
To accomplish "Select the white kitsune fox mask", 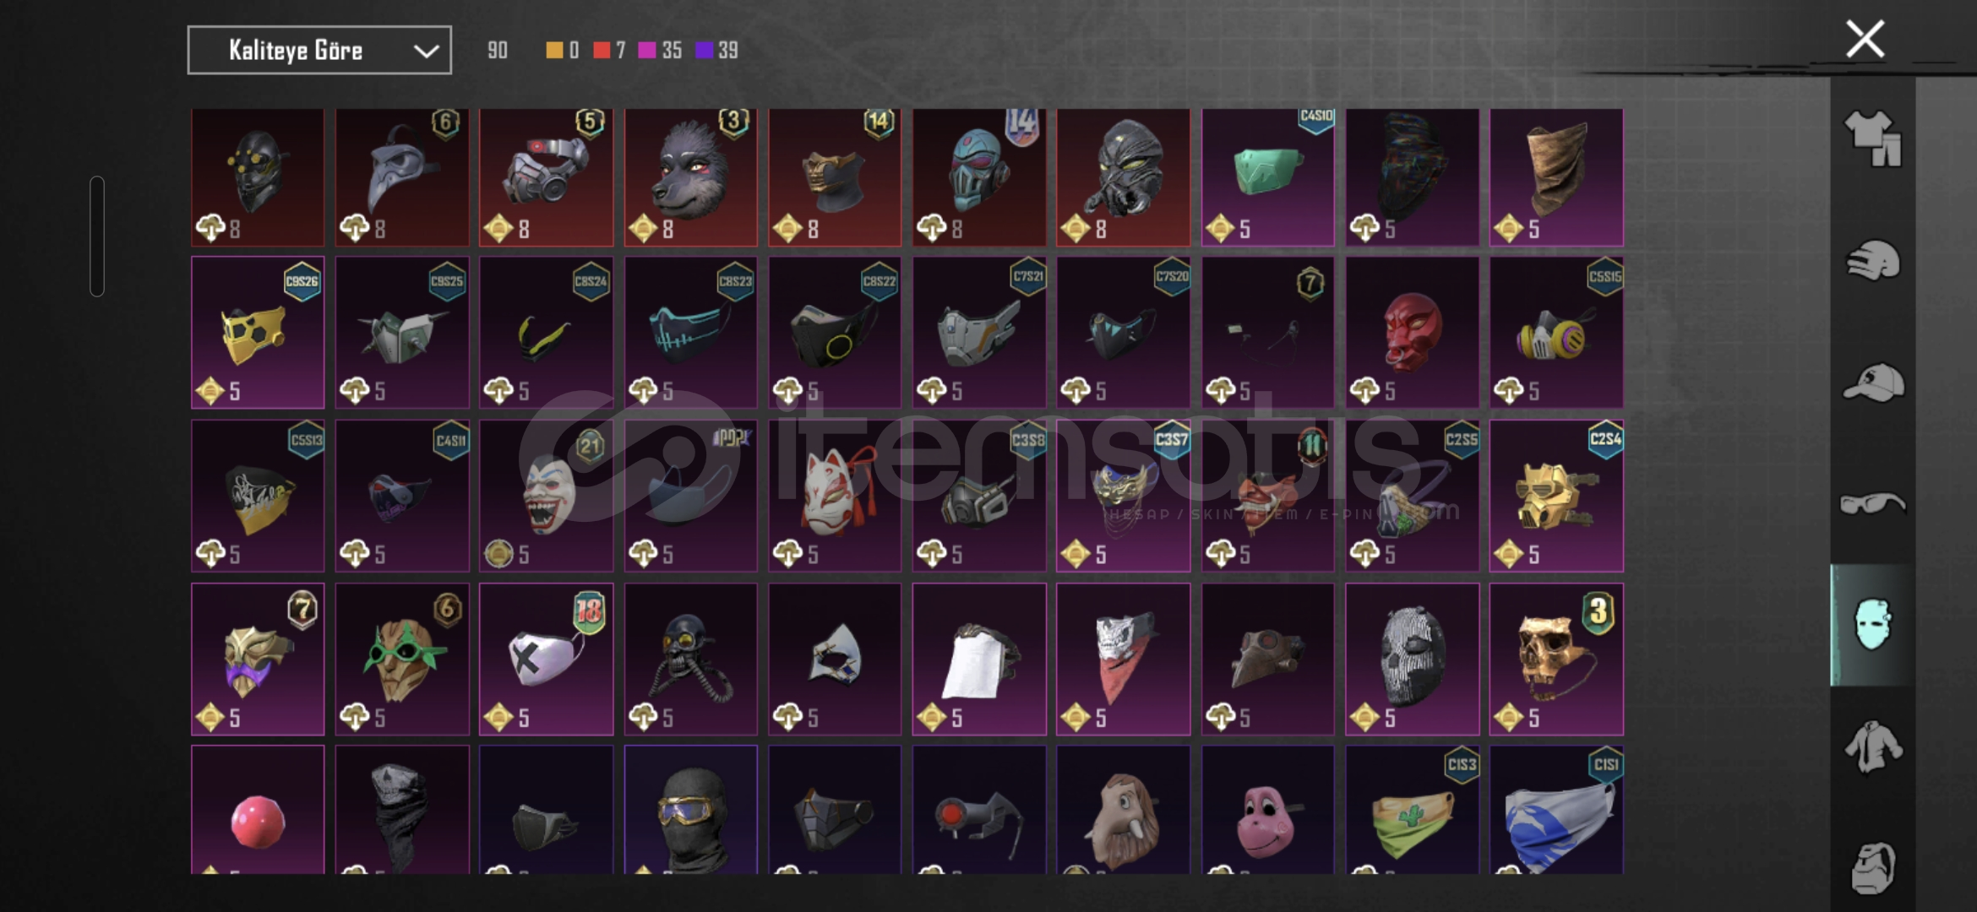I will [x=835, y=496].
